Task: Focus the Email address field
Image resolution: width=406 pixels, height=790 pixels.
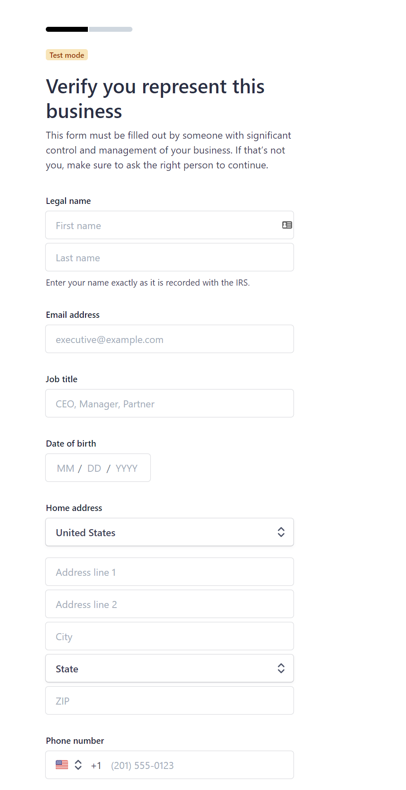Action: point(170,339)
